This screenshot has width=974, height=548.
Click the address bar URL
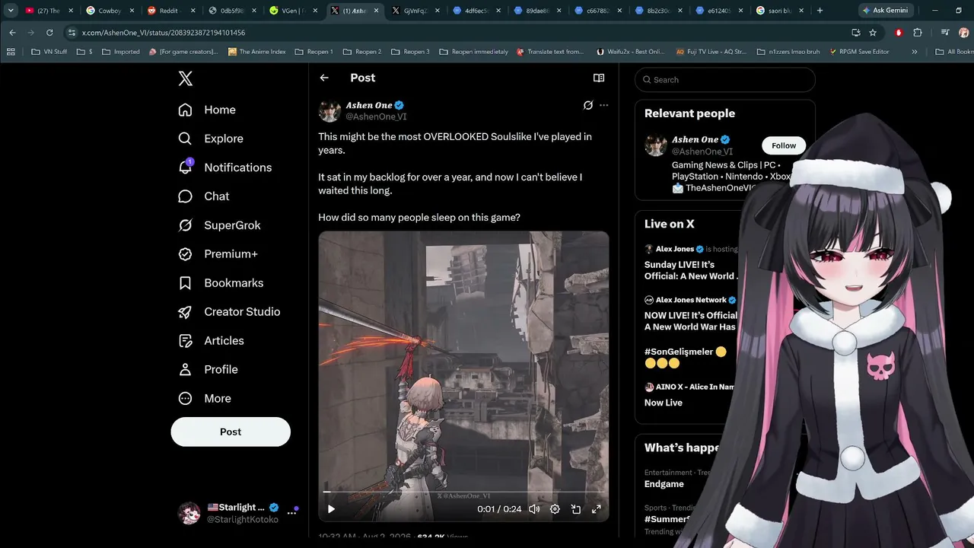164,33
